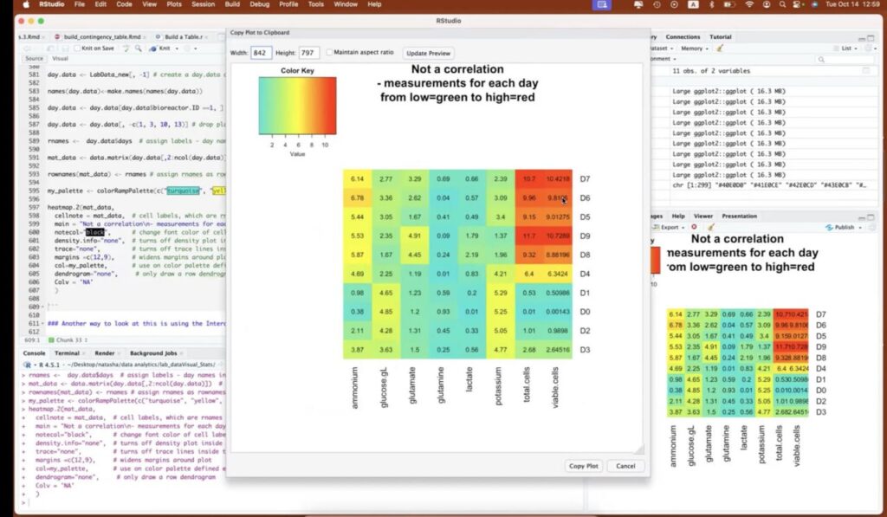Click the spell-check icon in editor toolbar
The width and height of the screenshot is (887, 517).
(126, 48)
